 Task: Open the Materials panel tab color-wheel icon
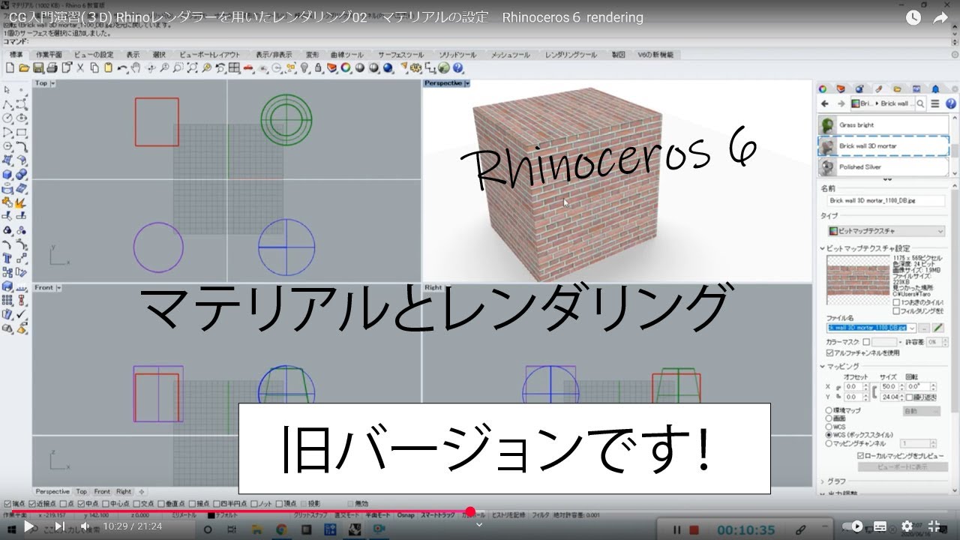click(x=823, y=88)
